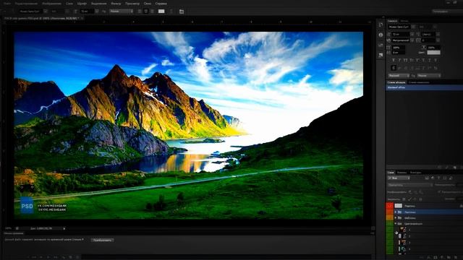The height and width of the screenshot is (260, 463).
Task: Toggle standard ligatures (fi) OpenType button
Action: click(x=394, y=68)
